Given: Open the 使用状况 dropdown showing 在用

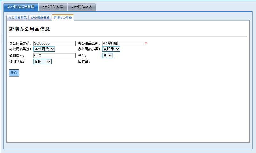Looking at the screenshot, I should (43, 62).
